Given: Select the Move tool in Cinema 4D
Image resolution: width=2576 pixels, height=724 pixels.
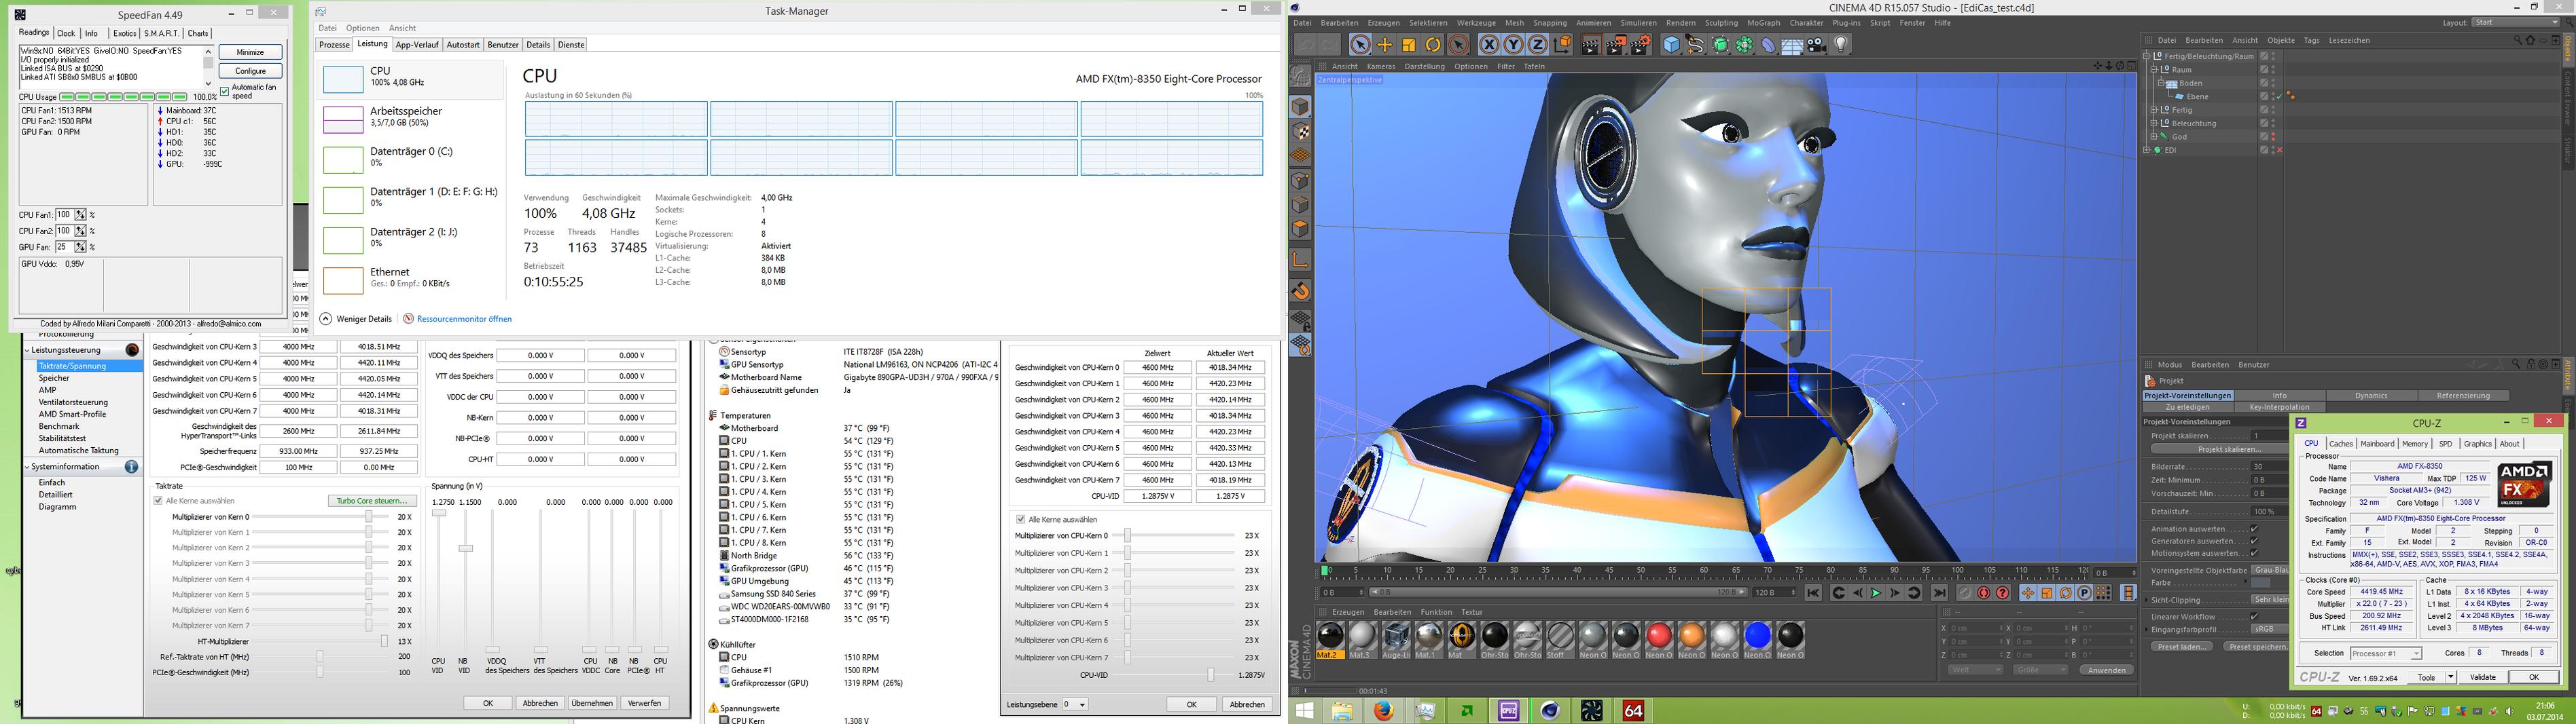Looking at the screenshot, I should tap(1384, 45).
